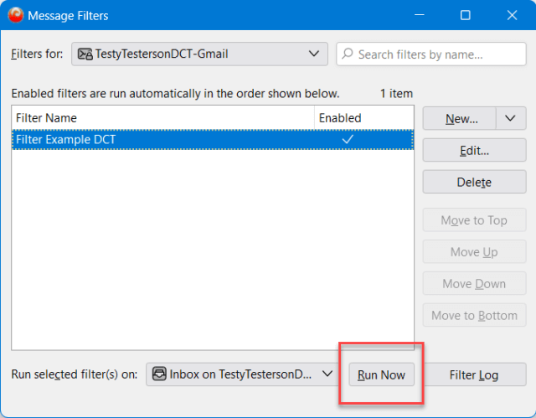Viewport: 536px width, 418px height.
Task: Click the magnifier icon in search box
Action: point(348,54)
